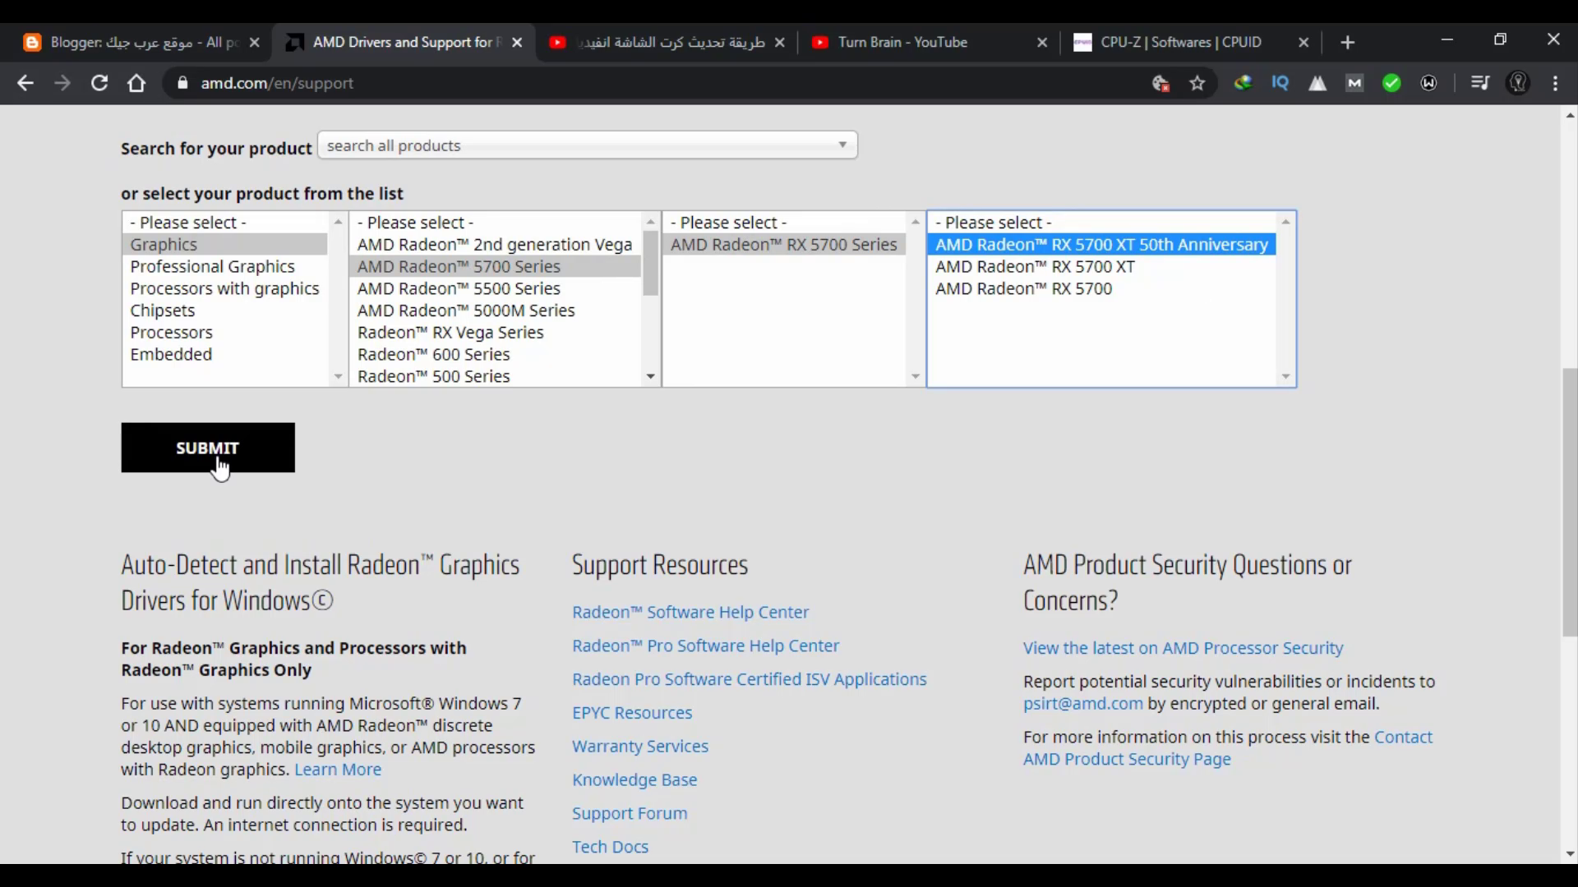The height and width of the screenshot is (887, 1578).
Task: Select the AMD Drivers and Support tab
Action: 403,42
